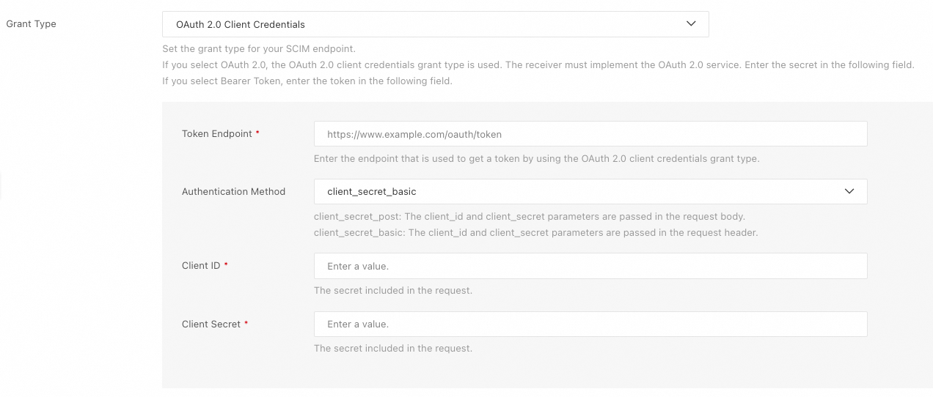Viewport: 933px width, 397px height.
Task: Click the required asterisk next to Client ID
Action: [226, 265]
